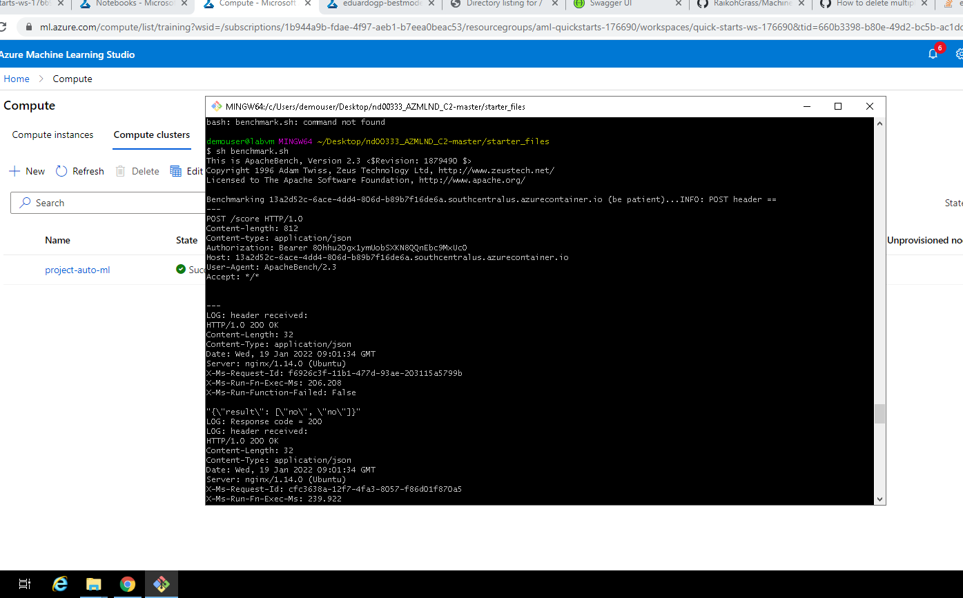Click the Azure Machine Learning Studio title

(67, 54)
